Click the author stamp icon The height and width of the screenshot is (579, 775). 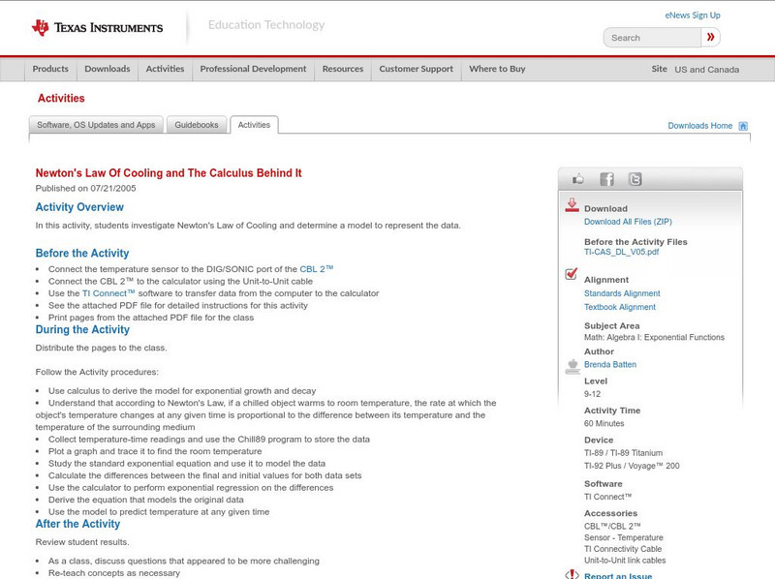point(573,366)
